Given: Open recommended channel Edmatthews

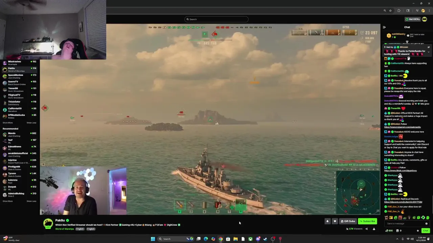Looking at the screenshot, I should tap(20, 148).
